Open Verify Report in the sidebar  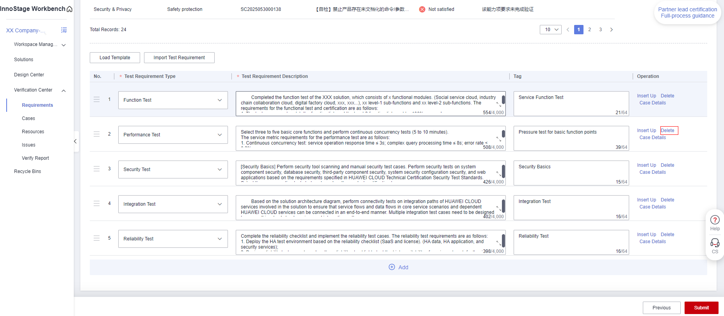click(x=36, y=158)
